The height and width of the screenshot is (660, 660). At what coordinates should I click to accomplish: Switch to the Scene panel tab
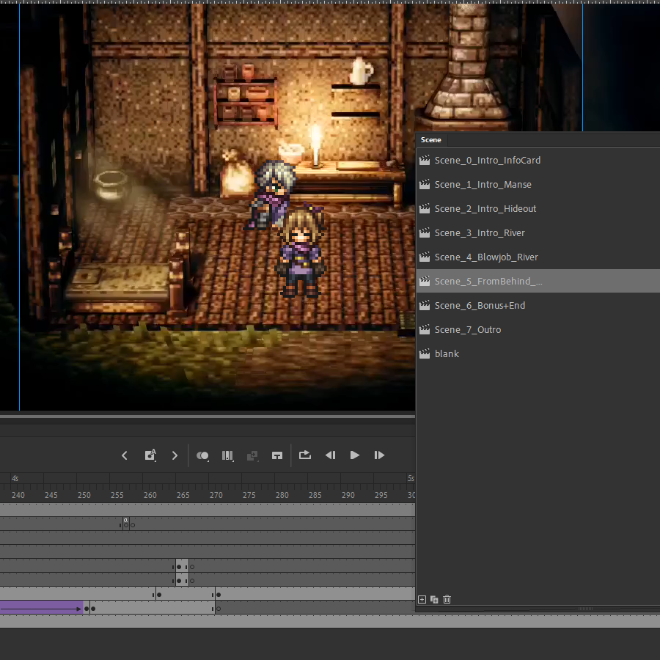tap(430, 140)
